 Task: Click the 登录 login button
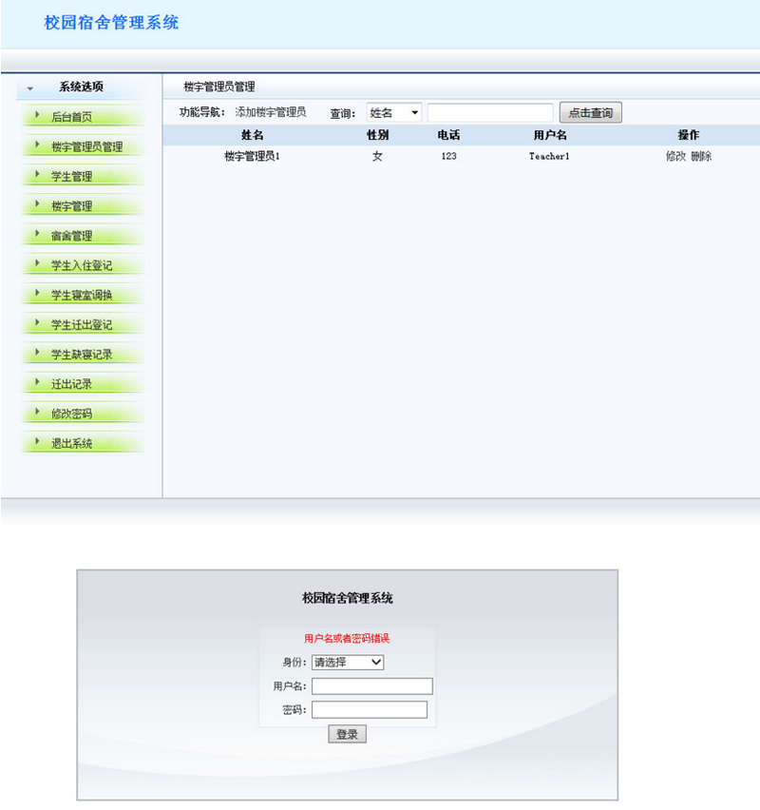(347, 733)
